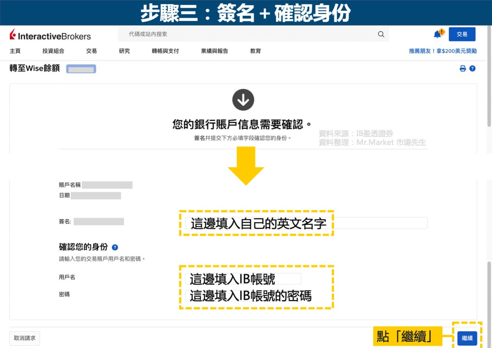The width and height of the screenshot is (492, 348).
Task: Click the 請輸入您的交易賬戶用戶名和密碼 instruction text
Action: [x=102, y=259]
